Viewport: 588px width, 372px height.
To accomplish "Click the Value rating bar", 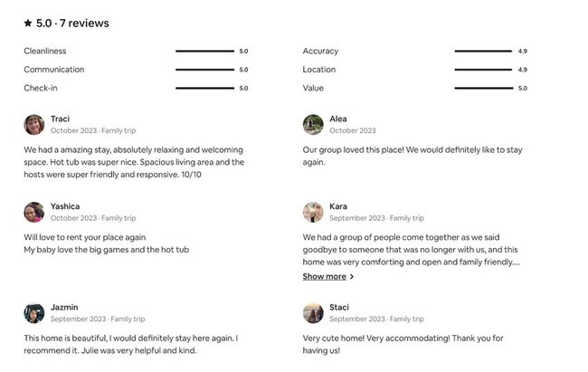I will click(x=483, y=89).
